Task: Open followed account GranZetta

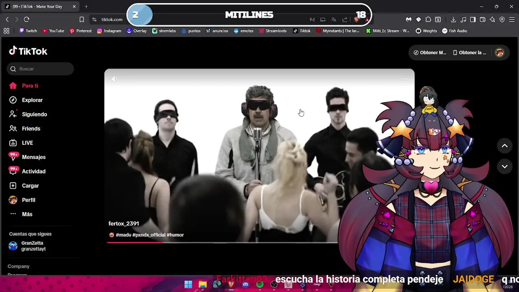Action: tap(28, 246)
